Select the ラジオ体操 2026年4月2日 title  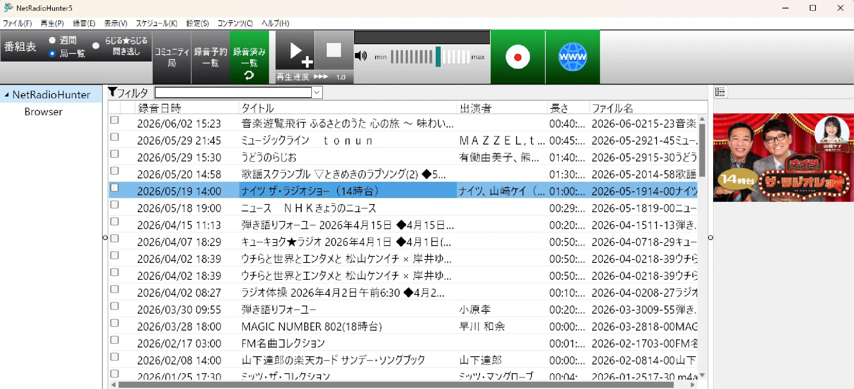343,293
